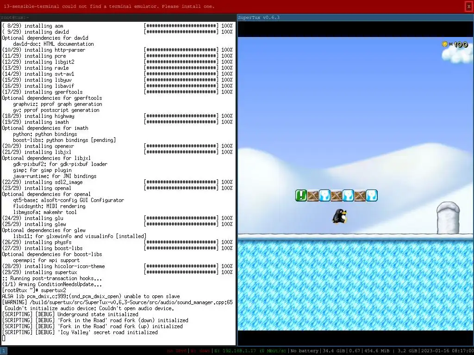The image size is (474, 355).
Task: Click the '(25/29) installing glew' line
Action: click(34, 224)
